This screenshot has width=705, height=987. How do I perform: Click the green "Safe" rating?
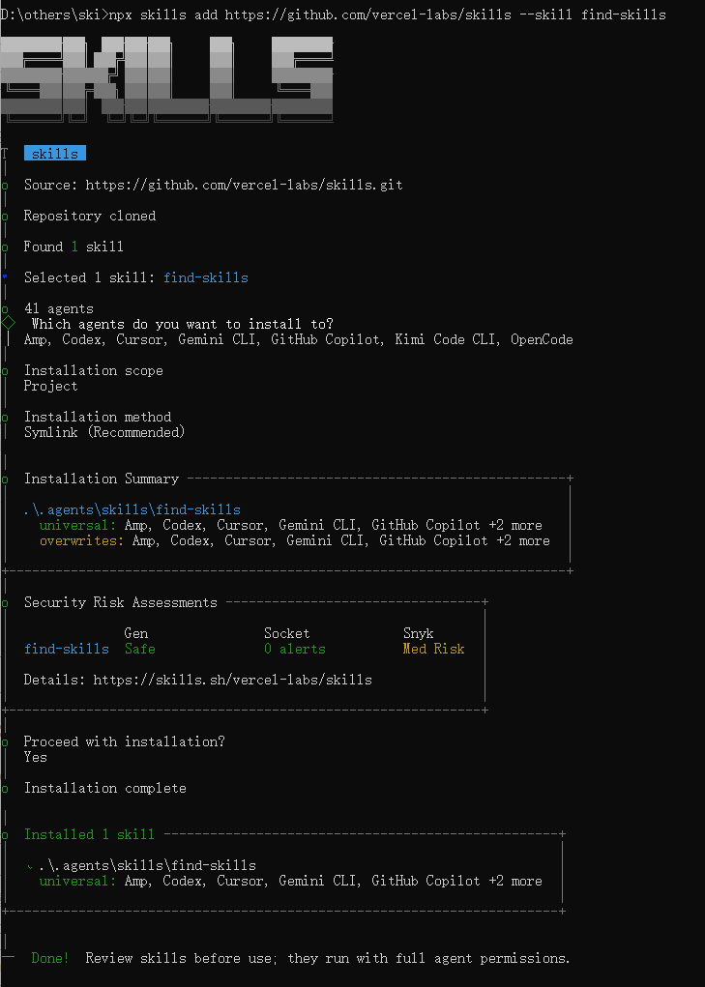[139, 649]
